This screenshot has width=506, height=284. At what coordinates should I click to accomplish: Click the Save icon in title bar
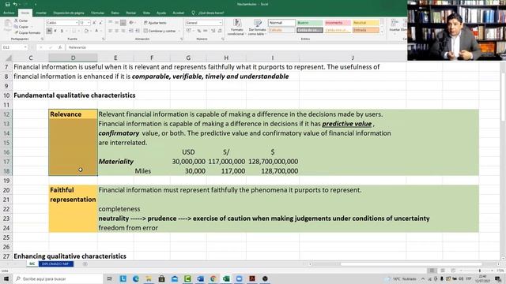click(x=7, y=4)
